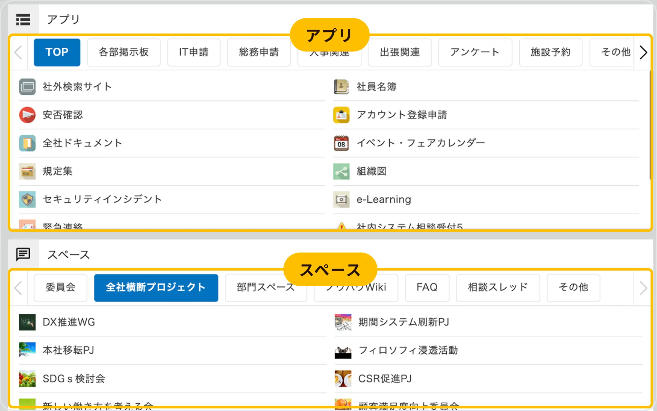Open the 期間システム刷新PJ space link
The image size is (657, 411).
tap(404, 322)
